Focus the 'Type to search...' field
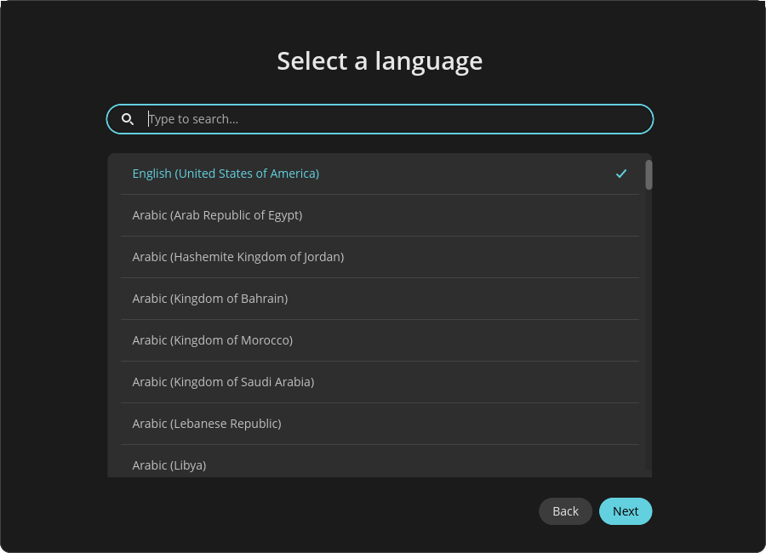This screenshot has width=766, height=553. tap(392, 119)
